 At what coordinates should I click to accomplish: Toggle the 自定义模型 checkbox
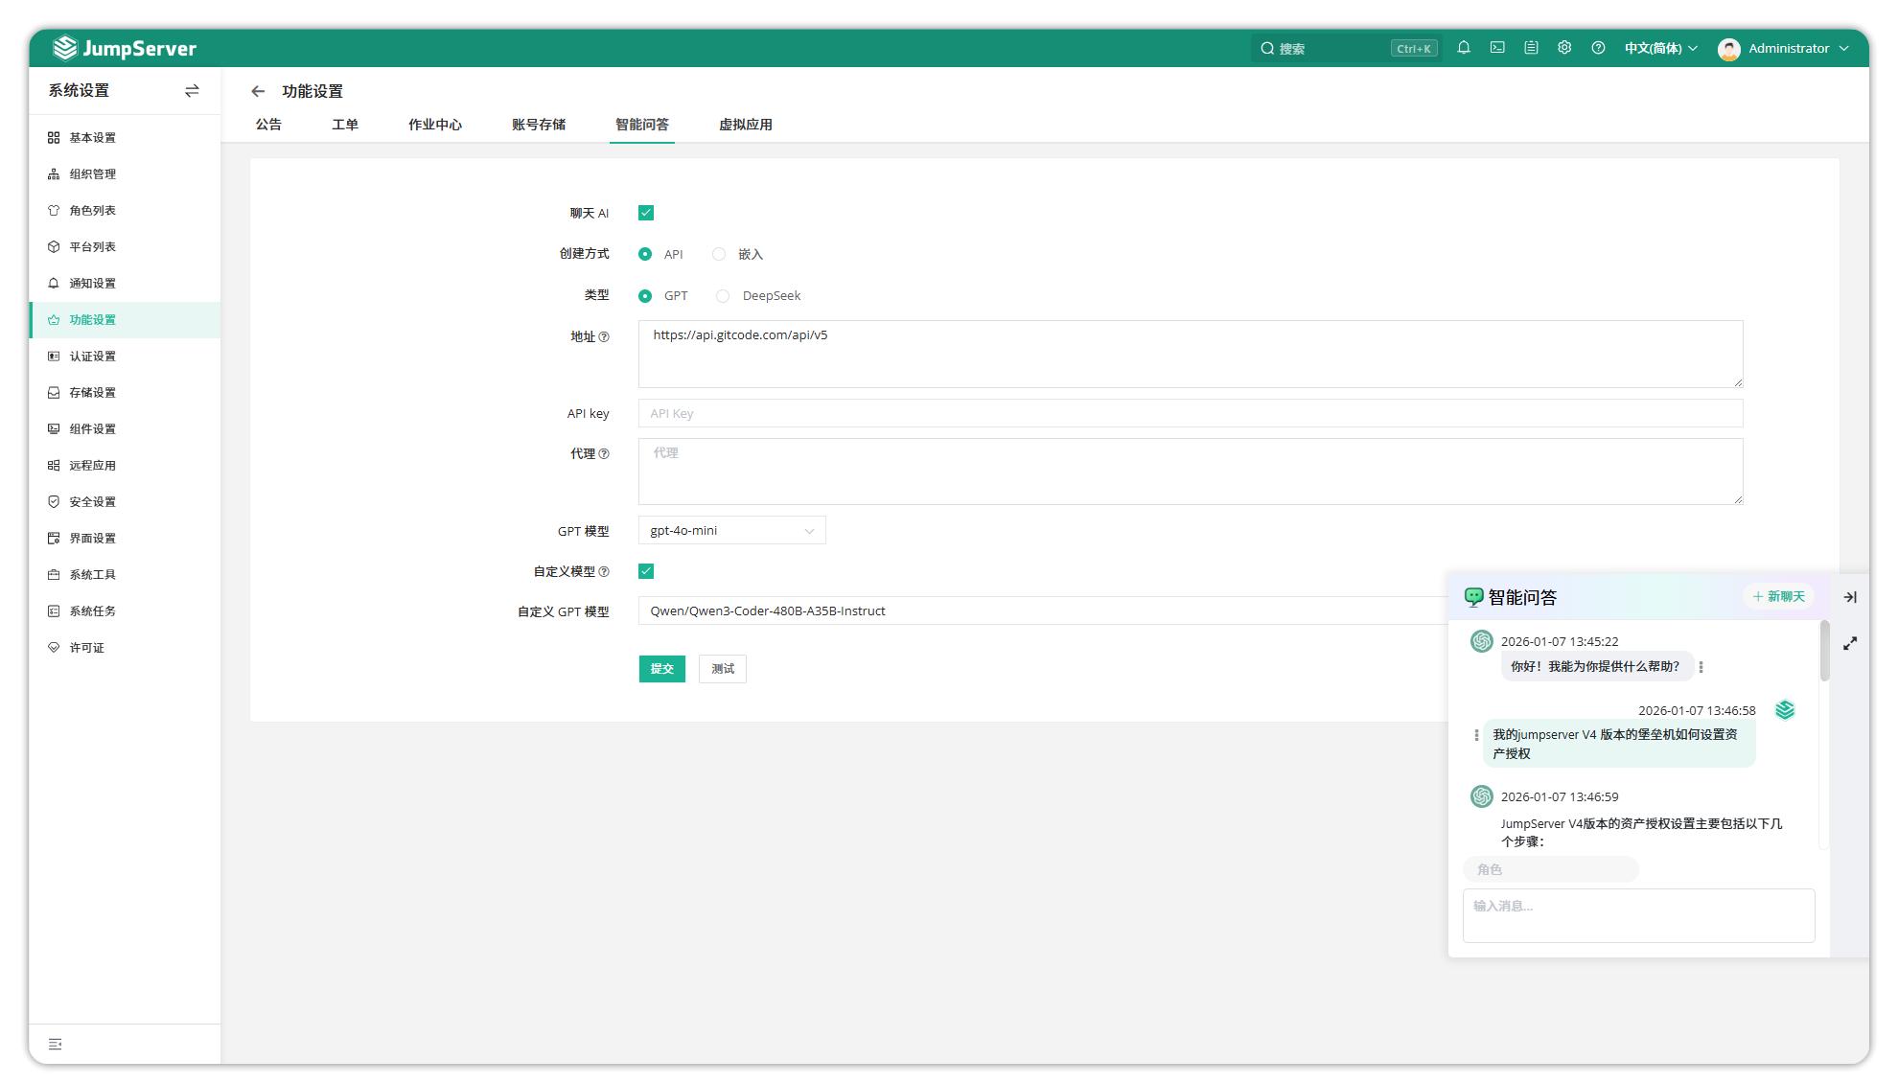pyautogui.click(x=646, y=571)
